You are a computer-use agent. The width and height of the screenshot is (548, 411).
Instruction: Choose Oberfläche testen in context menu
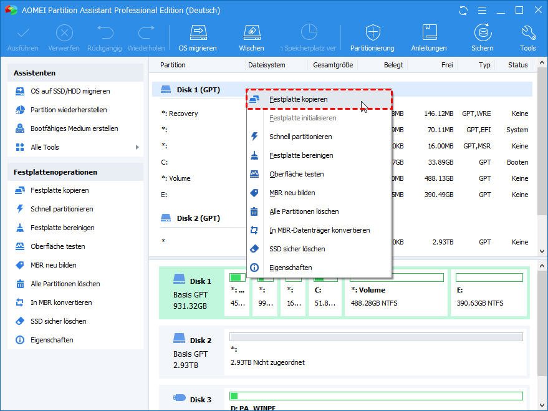tap(319, 174)
